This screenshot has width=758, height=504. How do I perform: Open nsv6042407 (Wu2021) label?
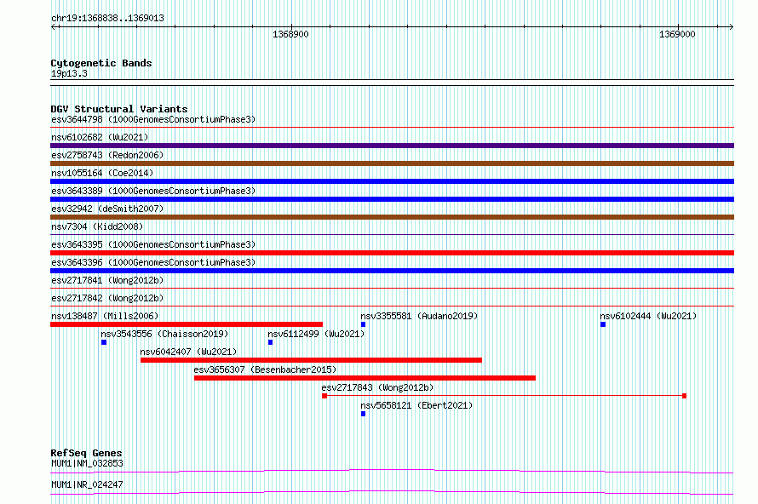188,352
